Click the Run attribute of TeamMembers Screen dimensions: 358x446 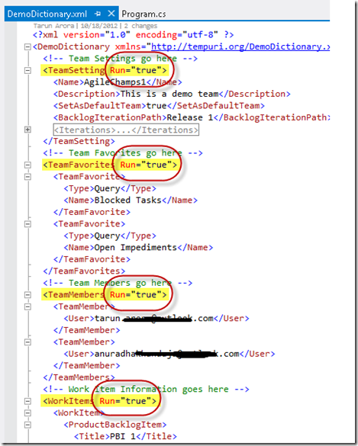(138, 295)
